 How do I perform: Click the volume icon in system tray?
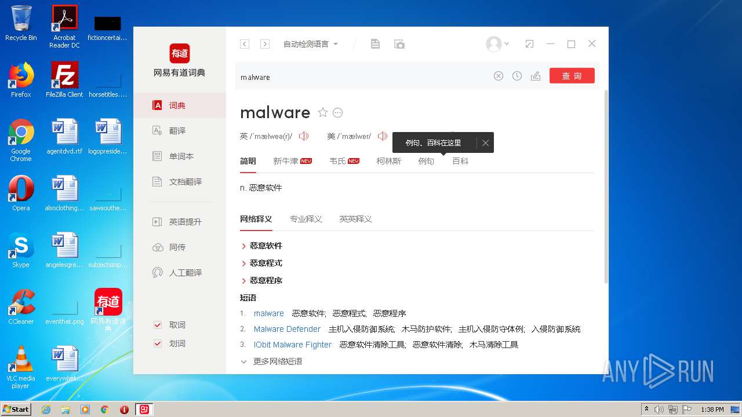[659, 409]
